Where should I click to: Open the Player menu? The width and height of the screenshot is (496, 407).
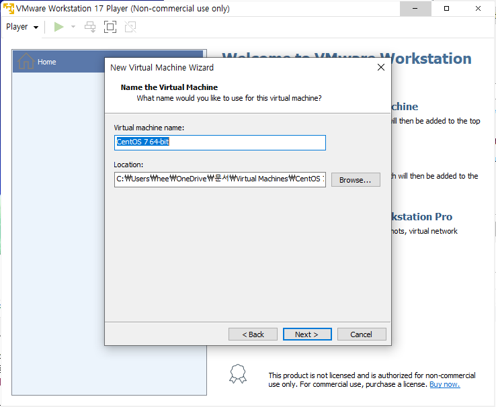(22, 27)
